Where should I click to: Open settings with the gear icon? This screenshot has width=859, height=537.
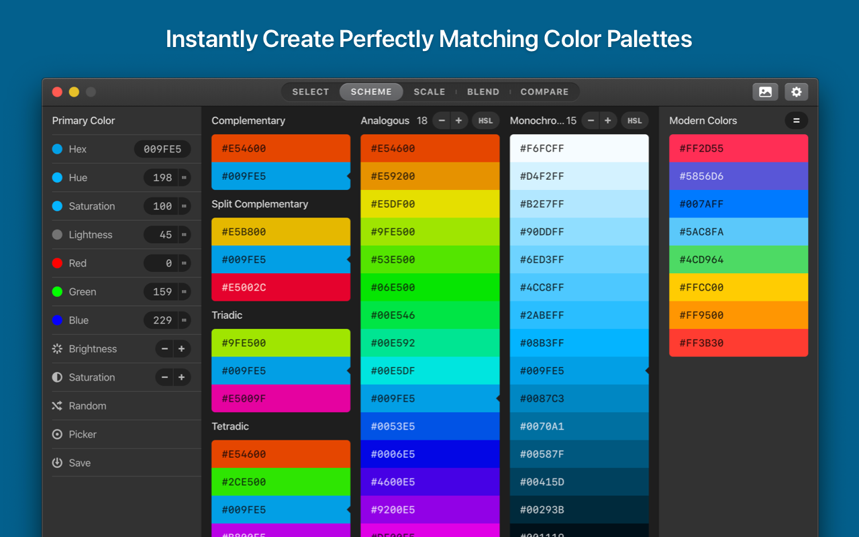(797, 92)
